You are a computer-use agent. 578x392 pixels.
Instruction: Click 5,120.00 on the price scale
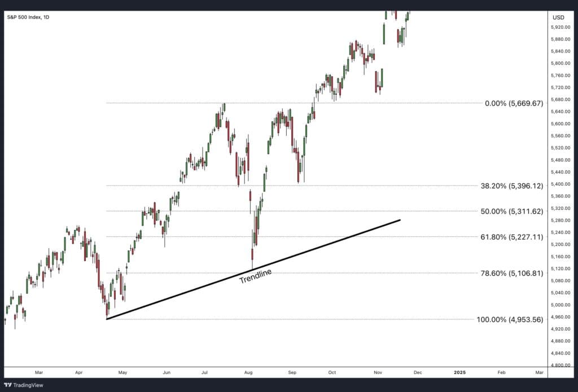561,268
